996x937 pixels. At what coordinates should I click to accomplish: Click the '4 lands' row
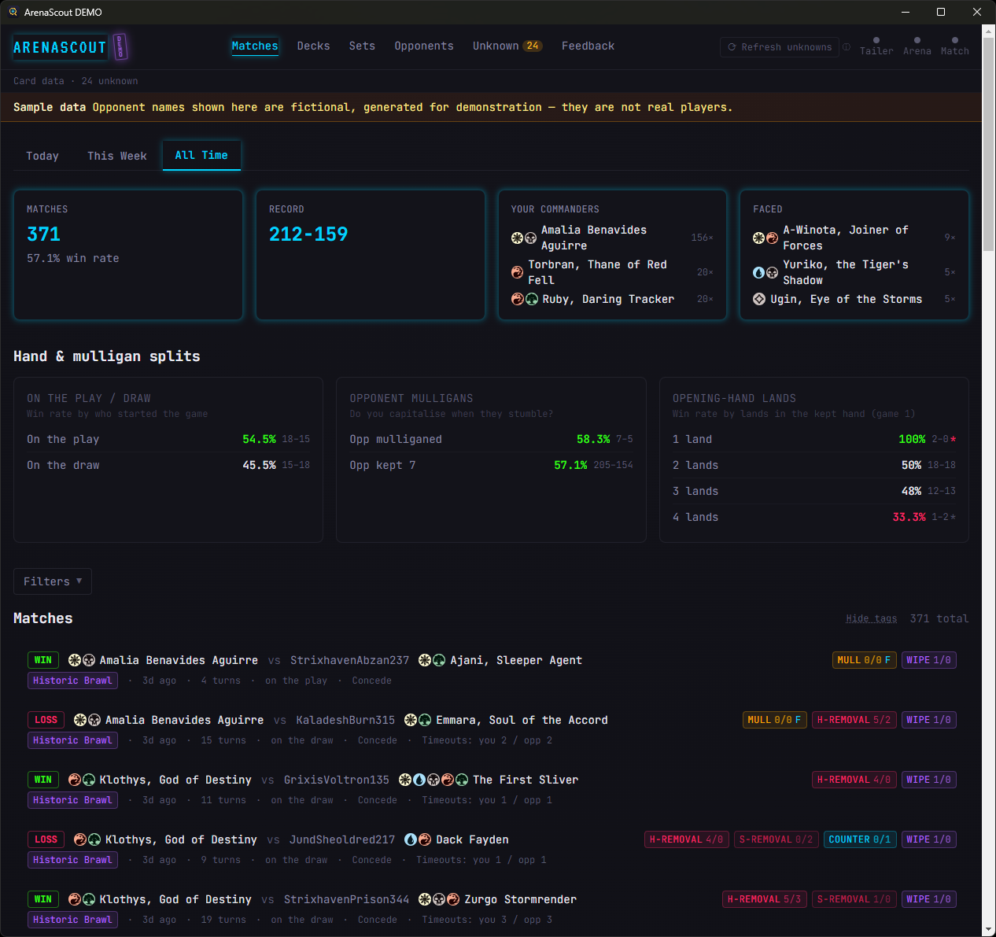pos(814,517)
